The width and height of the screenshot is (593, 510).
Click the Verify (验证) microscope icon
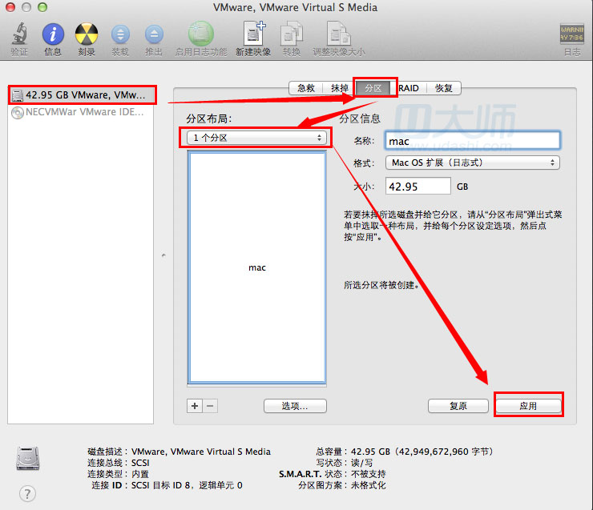[18, 34]
